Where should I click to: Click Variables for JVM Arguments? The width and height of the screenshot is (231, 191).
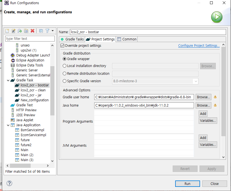point(208,145)
